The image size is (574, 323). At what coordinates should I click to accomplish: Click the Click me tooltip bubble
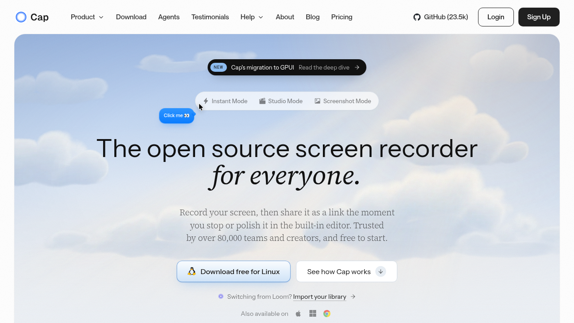pos(177,116)
